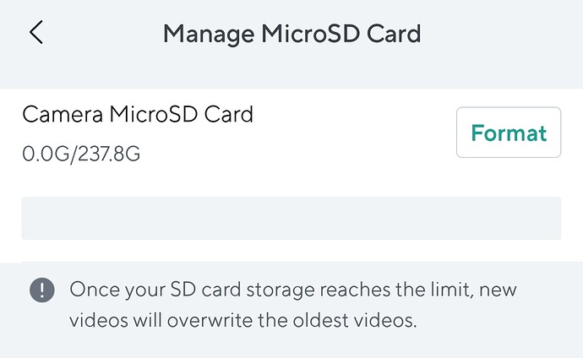The image size is (583, 358).
Task: Click the word 'overwrite' in the warning
Action: coord(210,321)
